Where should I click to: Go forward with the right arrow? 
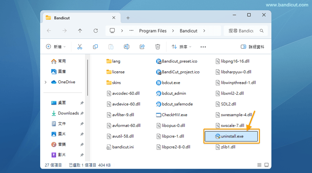pos(65,31)
